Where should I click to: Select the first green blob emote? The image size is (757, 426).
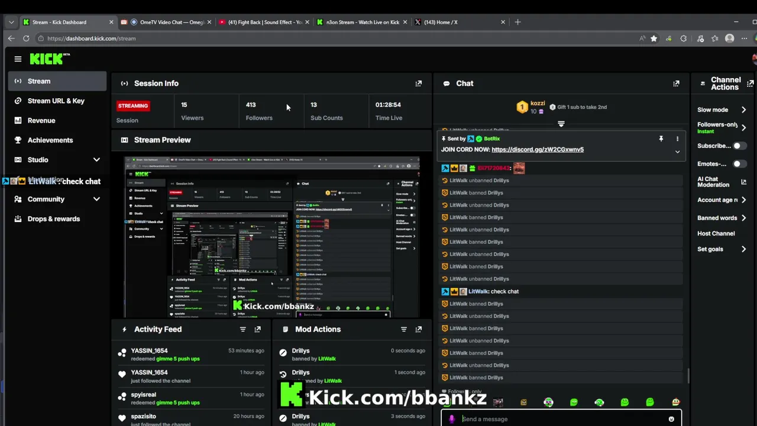574,402
